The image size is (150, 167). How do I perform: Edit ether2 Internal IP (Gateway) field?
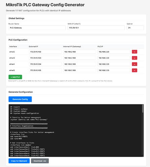pyautogui.click(x=80, y=52)
